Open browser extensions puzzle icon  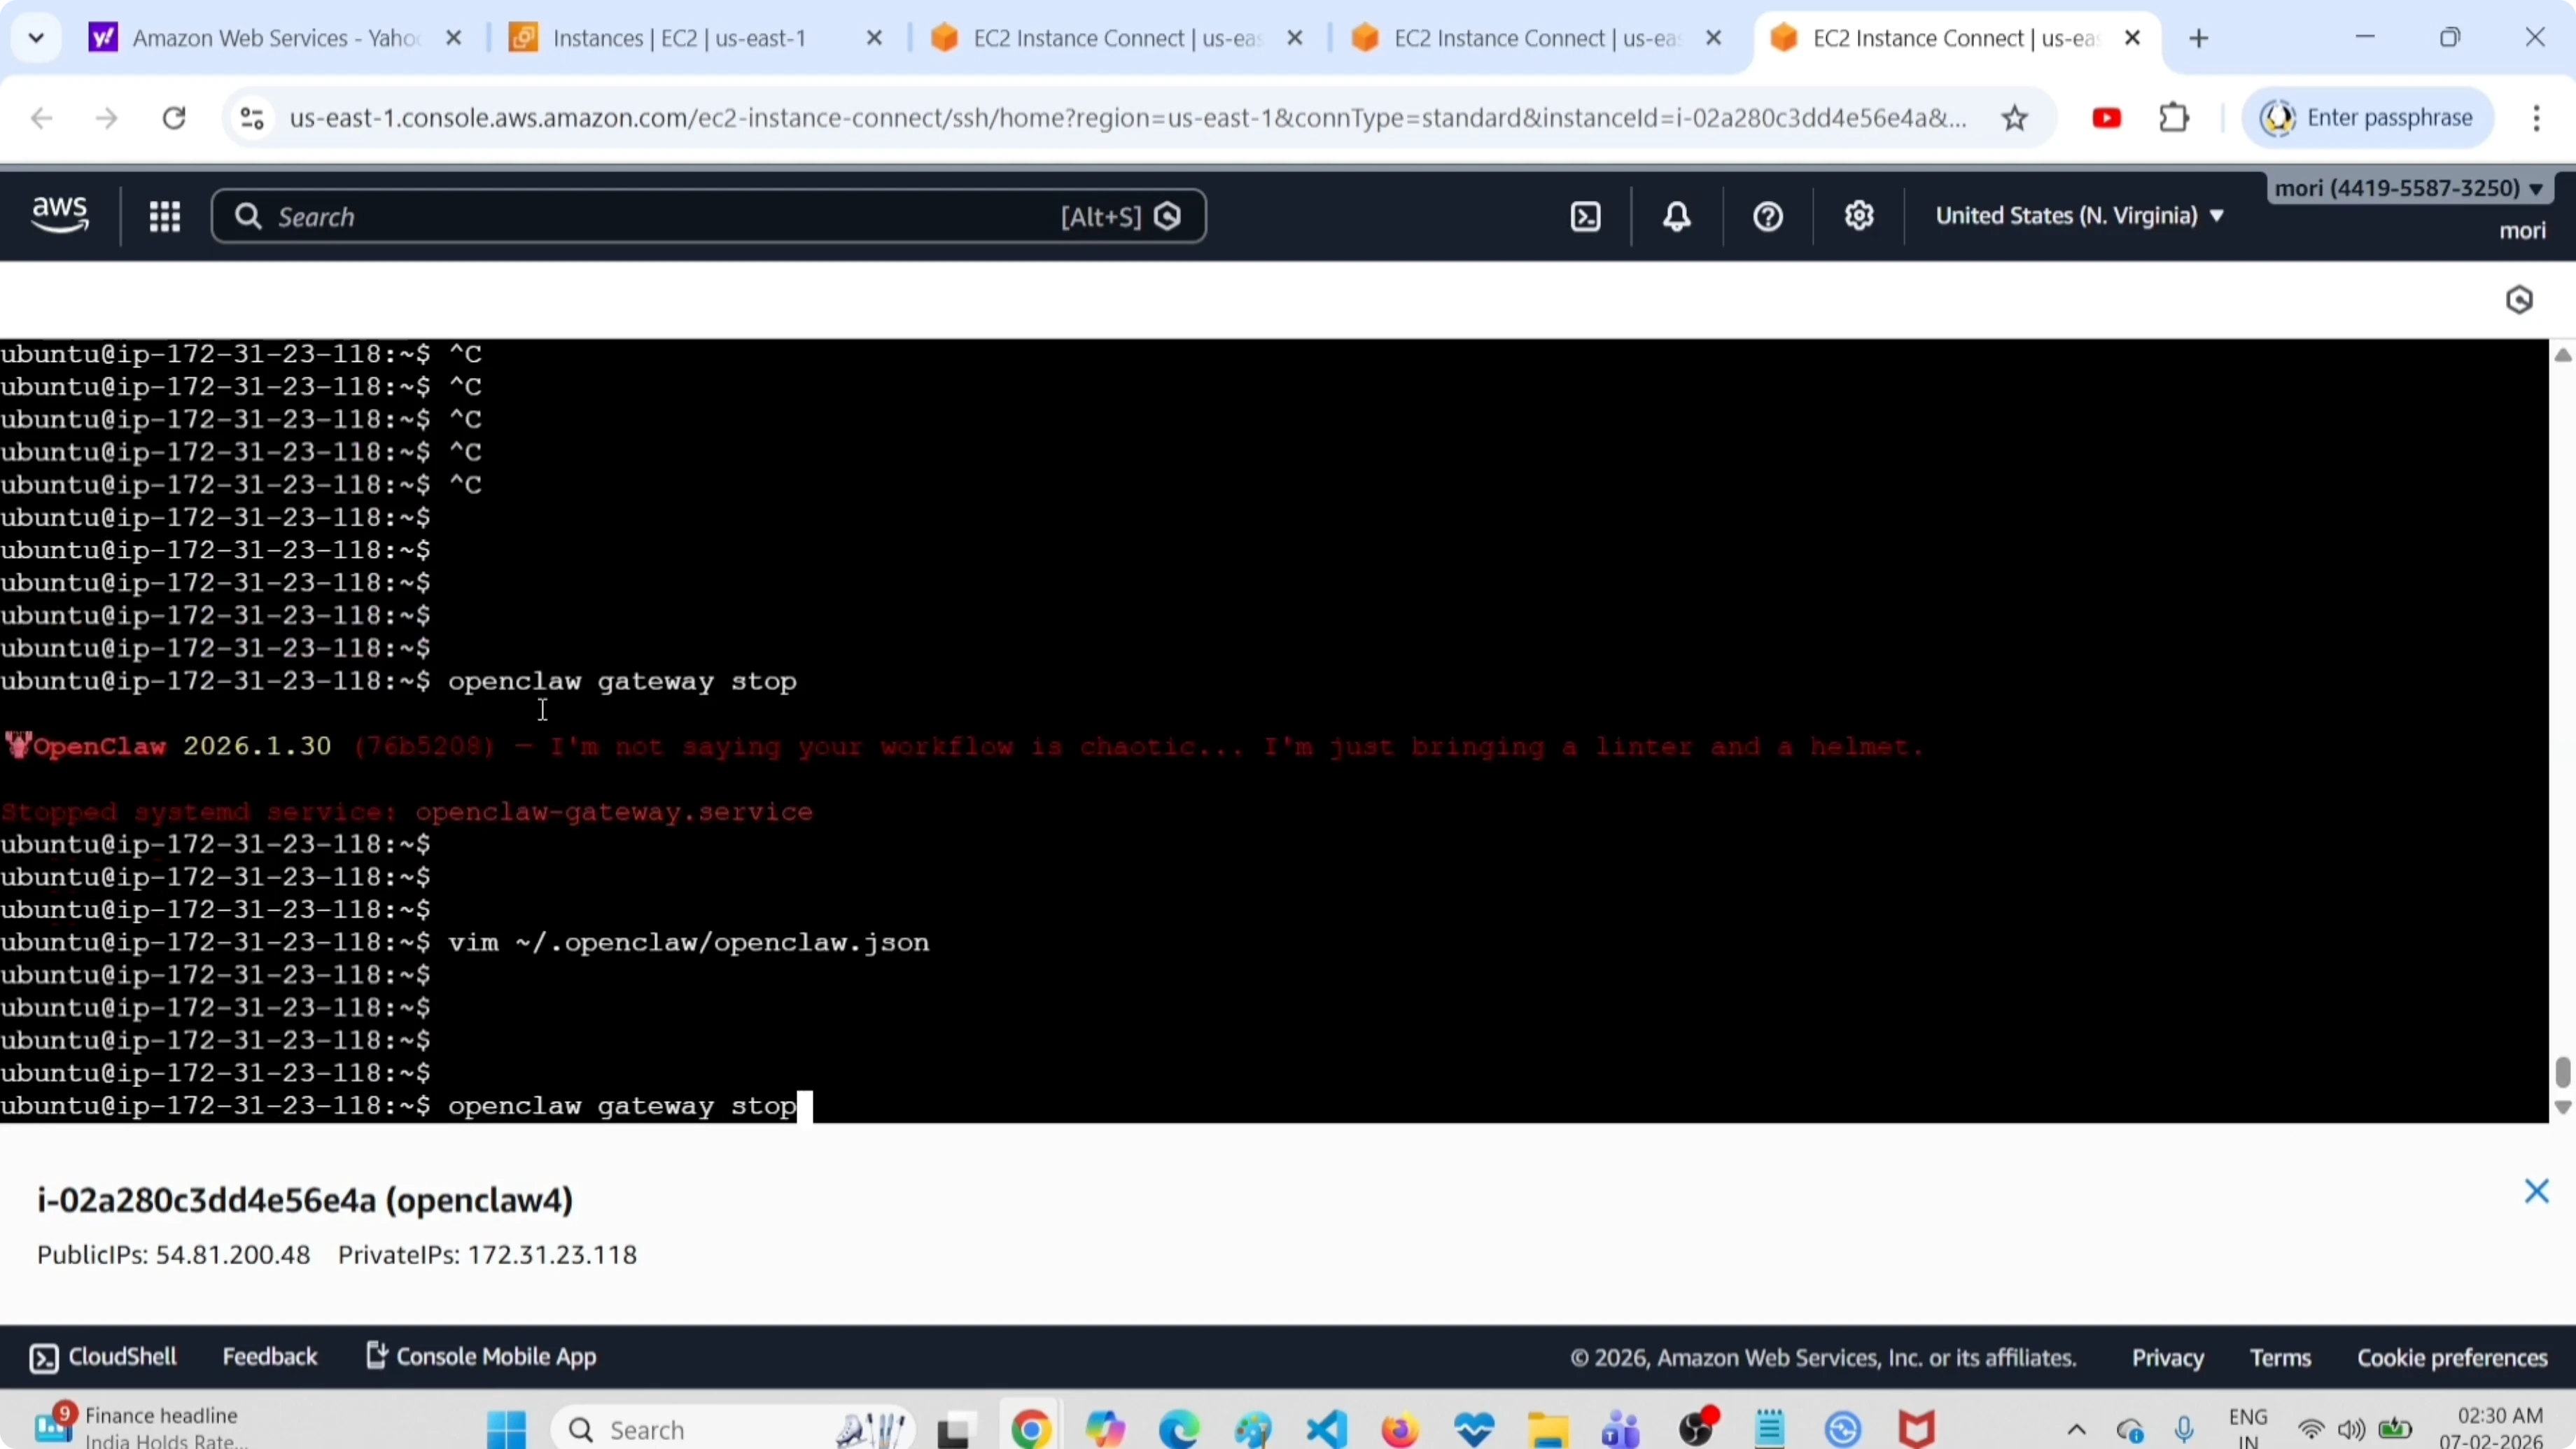(x=2174, y=119)
